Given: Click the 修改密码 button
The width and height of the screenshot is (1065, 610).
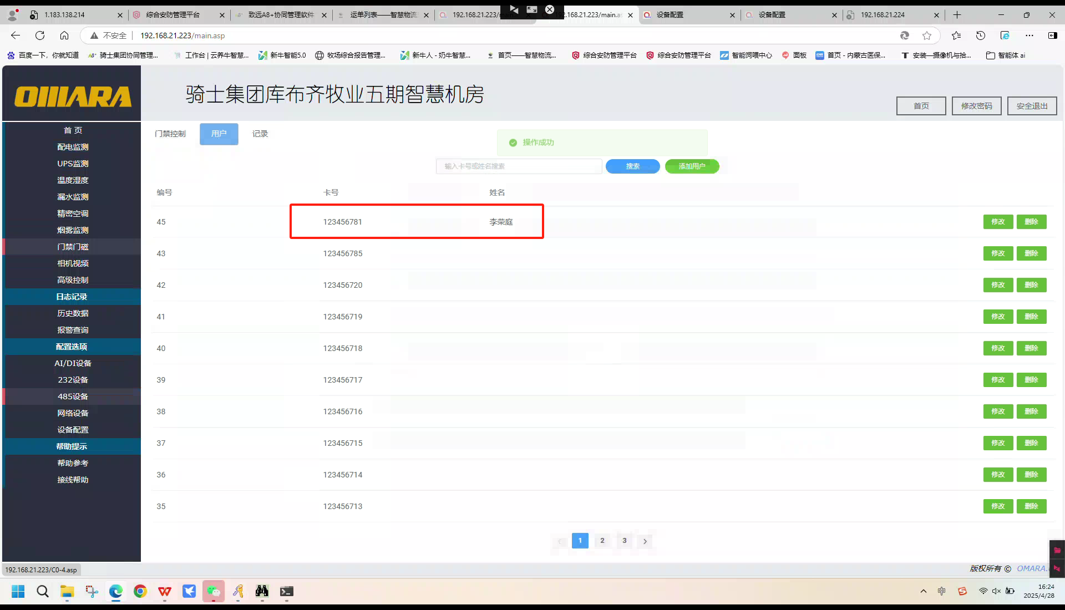Looking at the screenshot, I should (976, 106).
